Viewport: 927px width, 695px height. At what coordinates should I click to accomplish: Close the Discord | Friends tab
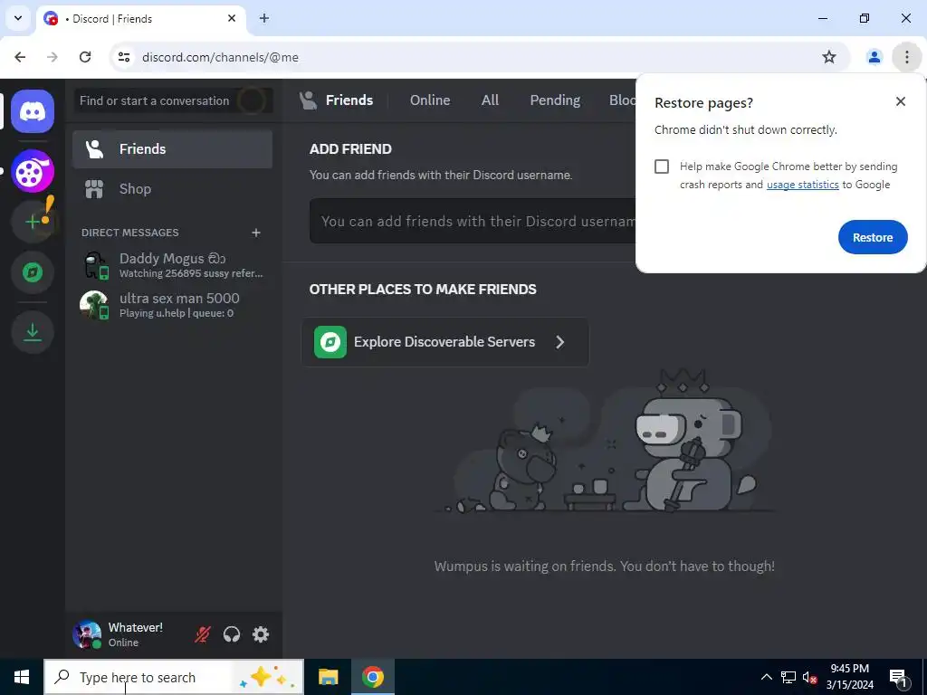point(232,18)
